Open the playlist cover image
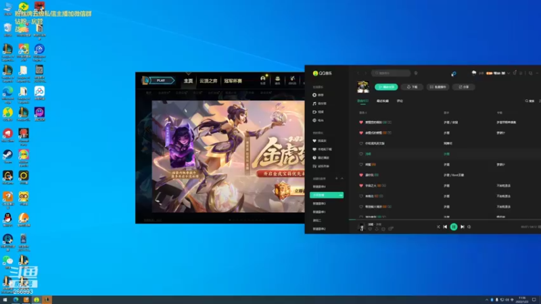The image size is (541, 304). [363, 86]
